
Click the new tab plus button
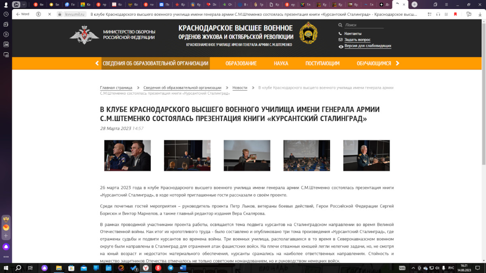click(414, 4)
